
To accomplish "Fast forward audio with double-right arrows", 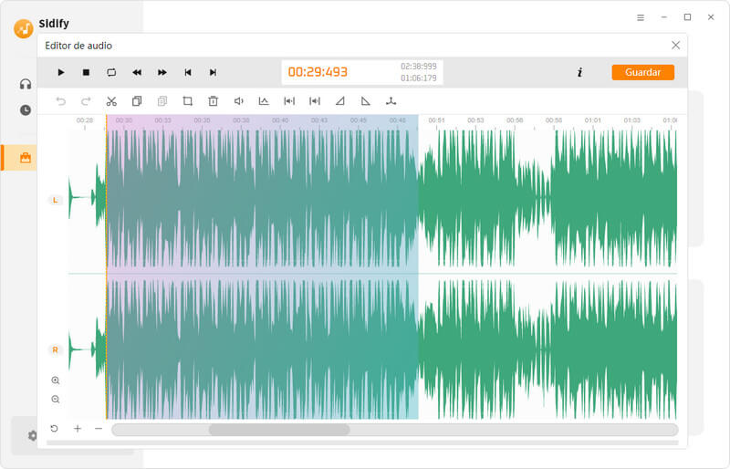I will tap(162, 72).
